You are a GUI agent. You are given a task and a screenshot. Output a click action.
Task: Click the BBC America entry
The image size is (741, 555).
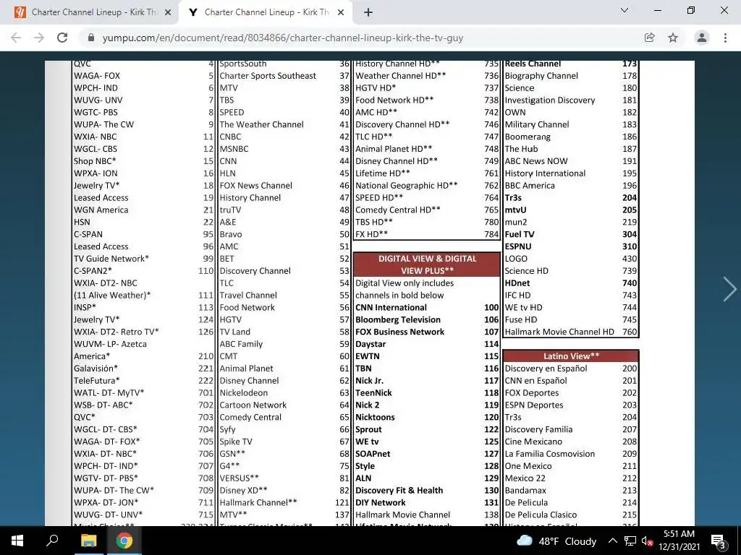click(x=530, y=186)
